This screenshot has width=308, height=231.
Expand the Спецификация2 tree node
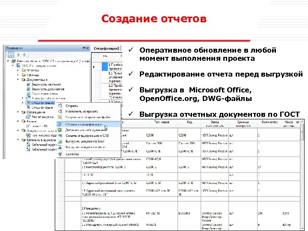pyautogui.click(x=23, y=103)
